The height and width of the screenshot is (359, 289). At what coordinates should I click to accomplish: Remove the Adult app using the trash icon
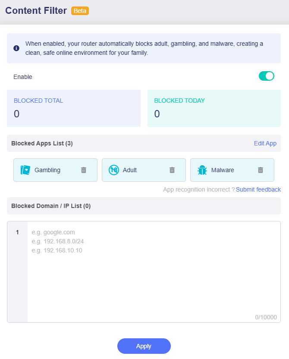pyautogui.click(x=172, y=170)
